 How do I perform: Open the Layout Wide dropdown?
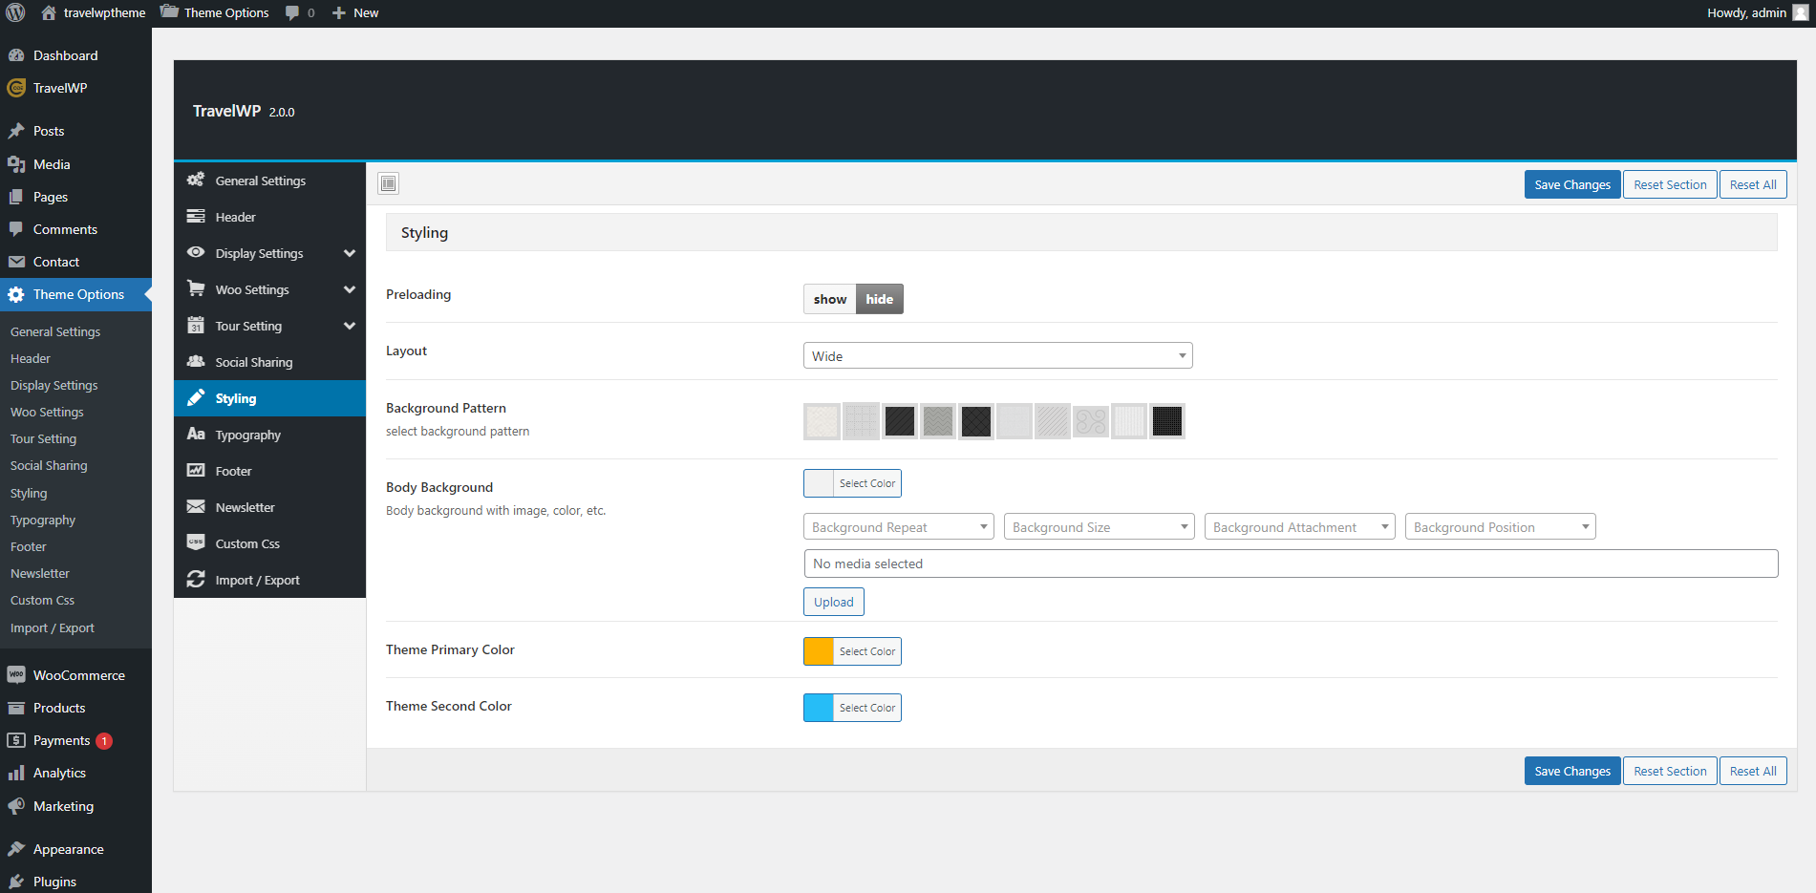997,355
